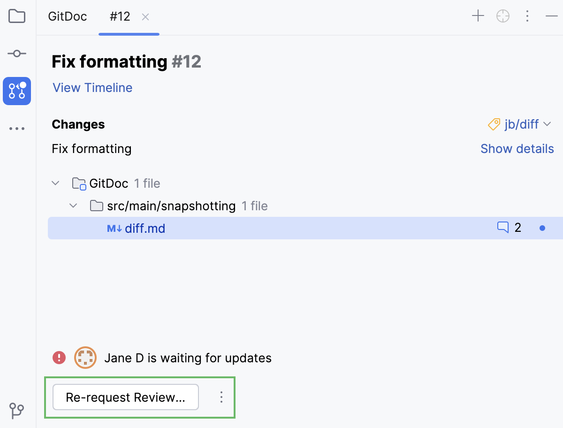This screenshot has width=563, height=428.
Task: Open the Git branches tool window icon
Action: pos(17,411)
